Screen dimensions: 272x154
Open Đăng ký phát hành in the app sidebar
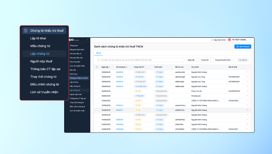click(x=77, y=50)
